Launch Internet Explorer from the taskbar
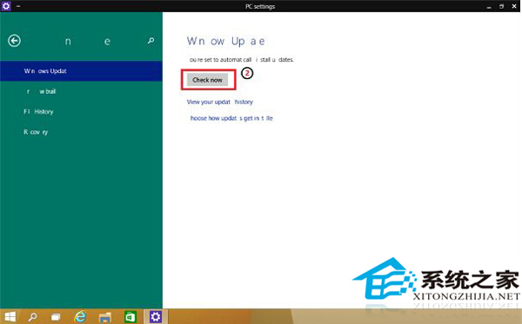The width and height of the screenshot is (522, 324). coord(80,317)
